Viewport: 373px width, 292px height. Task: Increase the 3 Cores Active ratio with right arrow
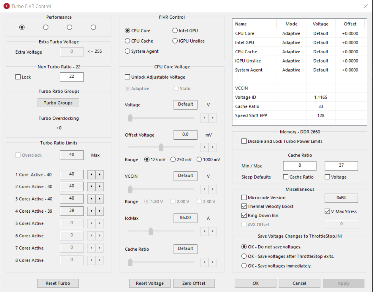100,199
